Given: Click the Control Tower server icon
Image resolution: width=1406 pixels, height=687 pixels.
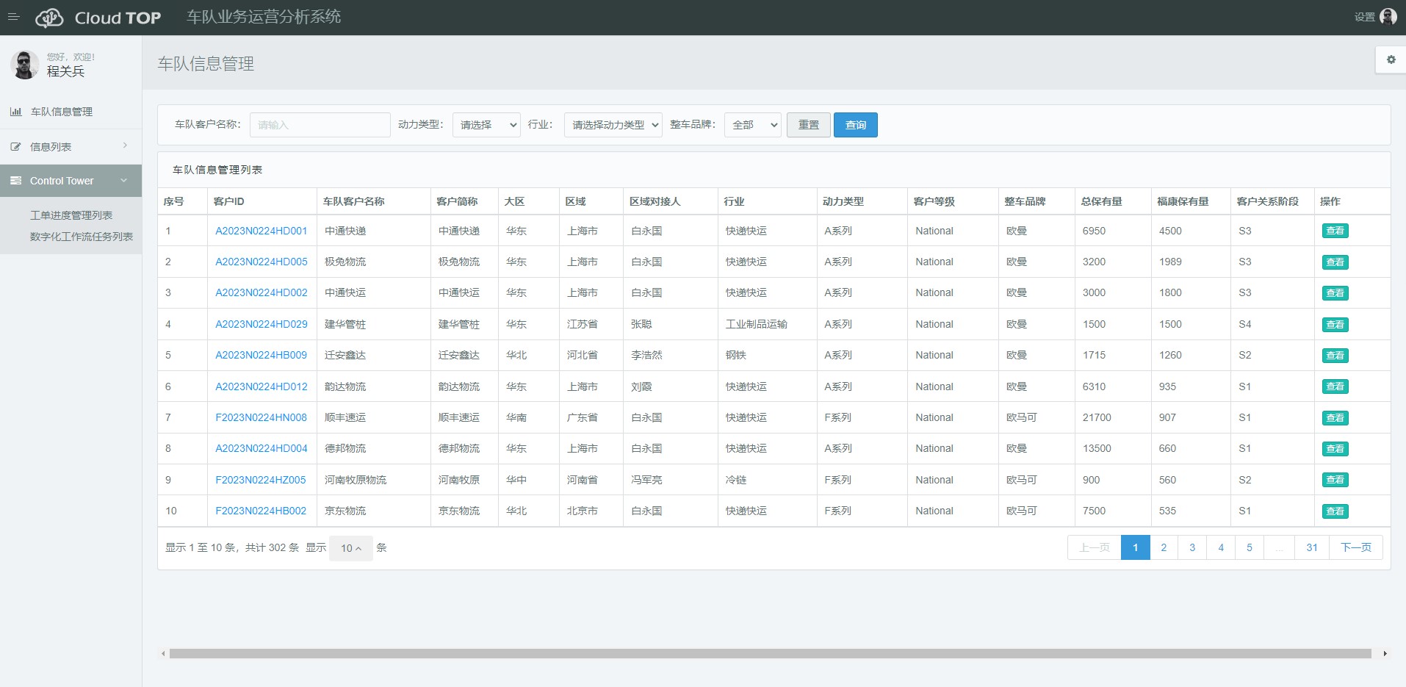Looking at the screenshot, I should point(15,181).
